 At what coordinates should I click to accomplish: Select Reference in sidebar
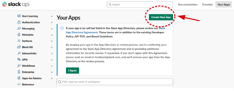(x=28, y=85)
